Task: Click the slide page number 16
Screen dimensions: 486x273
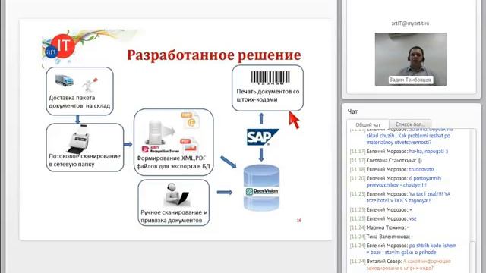Action: [298, 221]
